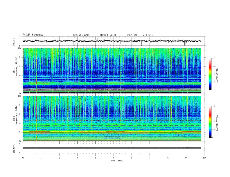Click inside the ch.1 spectrogram panel
The image size is (230, 177).
click(112, 71)
